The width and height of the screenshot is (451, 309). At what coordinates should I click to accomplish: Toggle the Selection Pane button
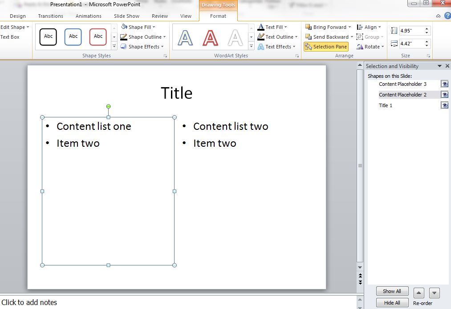tap(326, 46)
